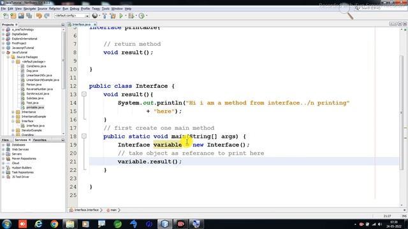408x229 pixels.
Task: Expand the a_oneTechnology project node
Action: pos(3,30)
